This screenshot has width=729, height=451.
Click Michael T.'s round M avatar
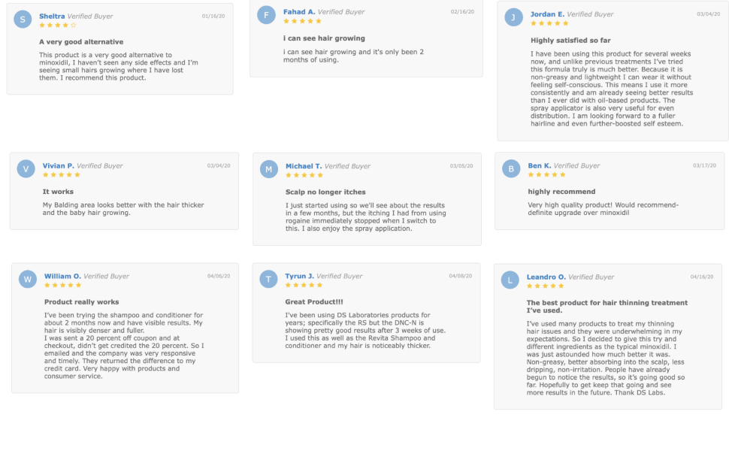[269, 169]
